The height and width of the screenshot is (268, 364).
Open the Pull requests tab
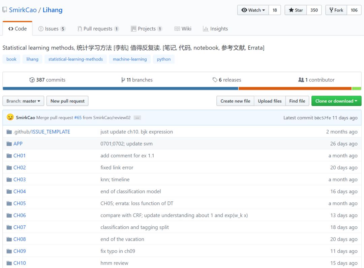[98, 29]
